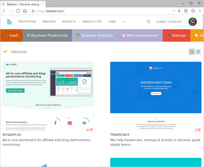
Task: Open the teal startup thumbnail at bottom
Action: click(x=156, y=162)
